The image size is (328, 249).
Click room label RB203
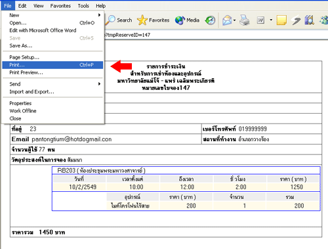click(66, 170)
